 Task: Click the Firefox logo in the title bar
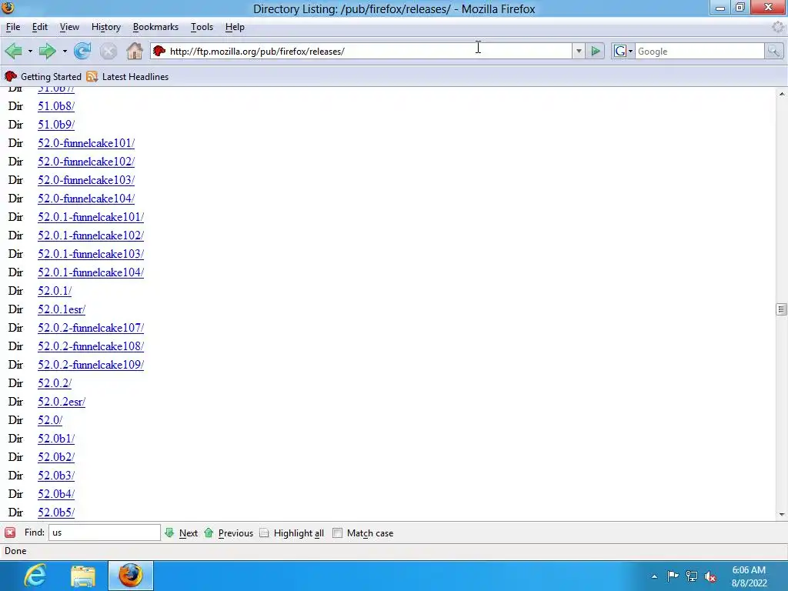point(8,8)
